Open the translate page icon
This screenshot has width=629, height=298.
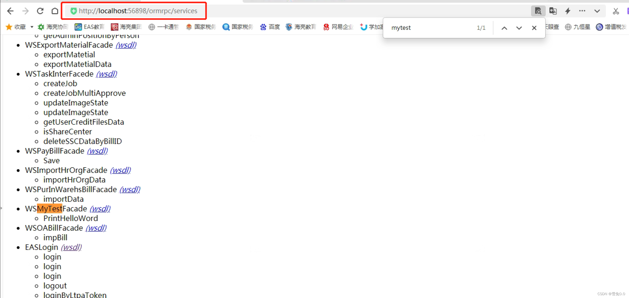click(553, 11)
